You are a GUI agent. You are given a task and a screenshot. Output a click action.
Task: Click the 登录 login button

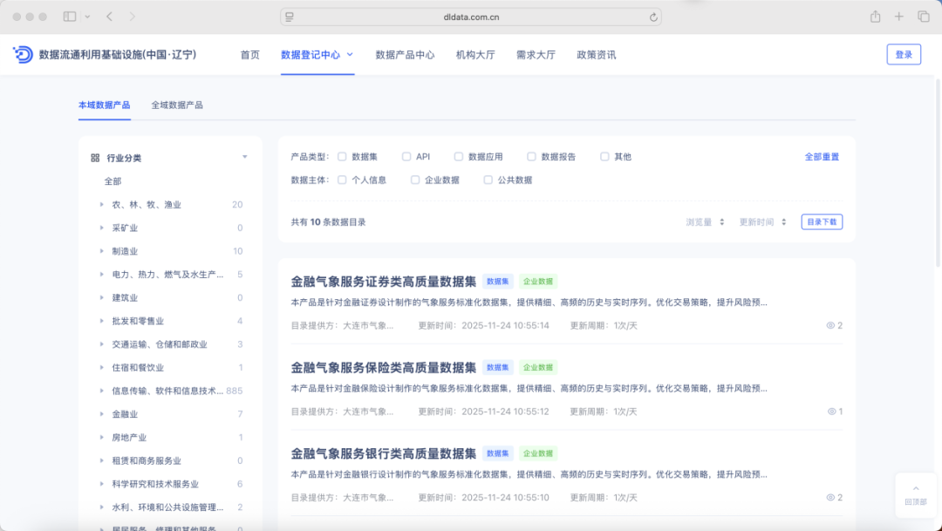pyautogui.click(x=903, y=55)
